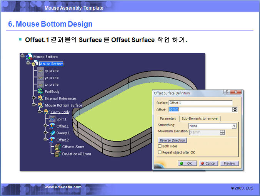Select the Sweep.1 surface icon

point(52,133)
